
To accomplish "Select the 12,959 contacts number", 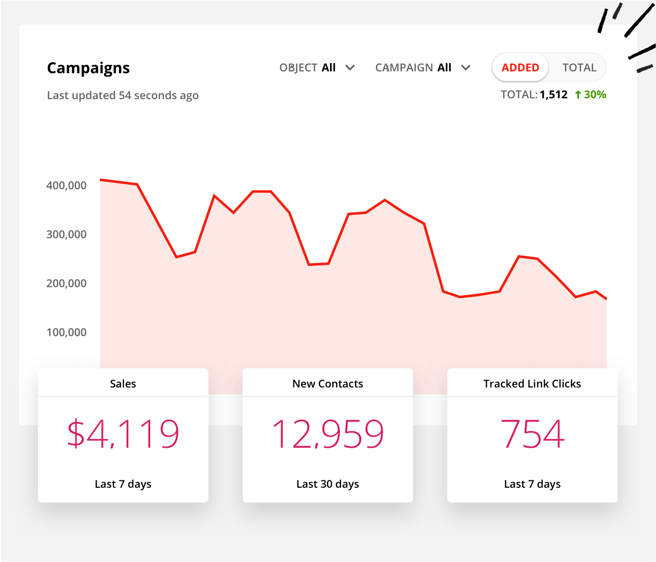I will tap(327, 434).
